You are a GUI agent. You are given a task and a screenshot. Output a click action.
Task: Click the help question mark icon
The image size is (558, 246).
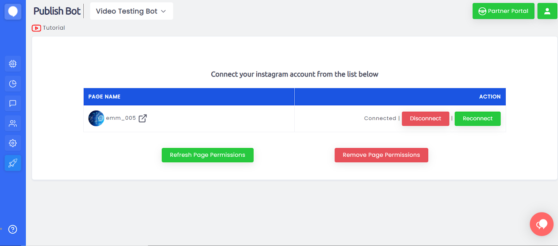tap(13, 229)
